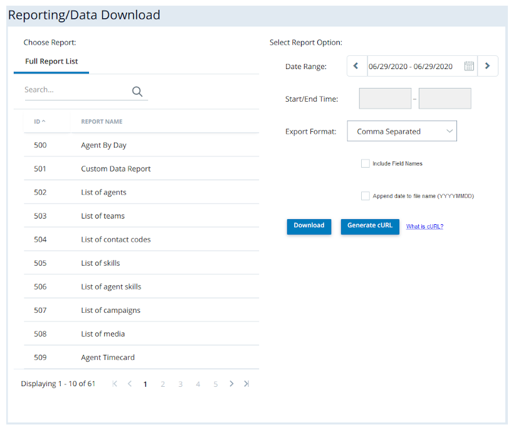Switch to Full Report List tab

coord(51,62)
